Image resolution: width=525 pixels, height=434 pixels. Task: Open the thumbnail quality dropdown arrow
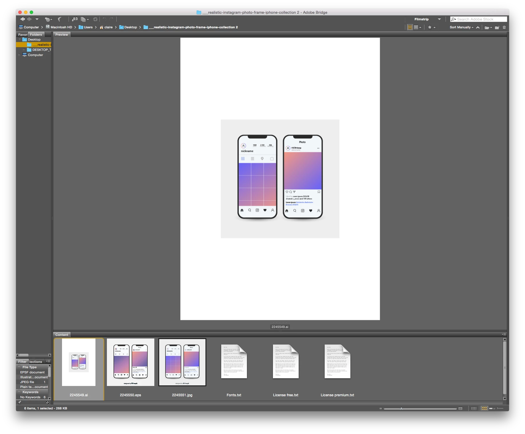[x=420, y=27]
